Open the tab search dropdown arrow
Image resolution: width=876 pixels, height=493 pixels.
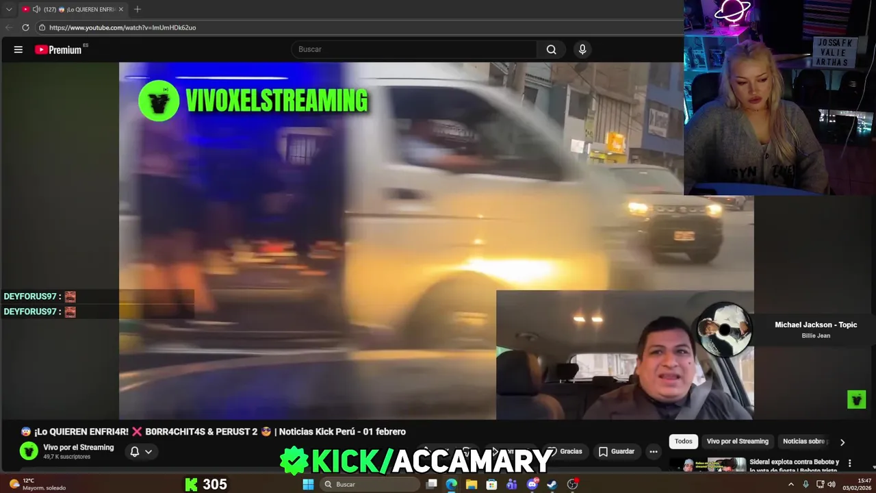pyautogui.click(x=9, y=9)
